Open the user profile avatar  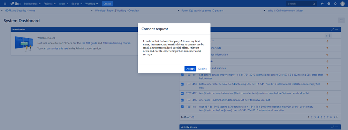tap(342, 3)
